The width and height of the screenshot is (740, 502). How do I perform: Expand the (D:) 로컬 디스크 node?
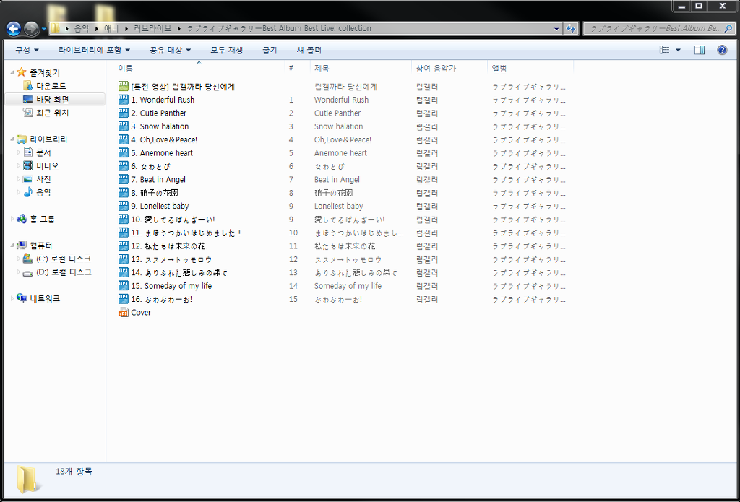pos(19,272)
